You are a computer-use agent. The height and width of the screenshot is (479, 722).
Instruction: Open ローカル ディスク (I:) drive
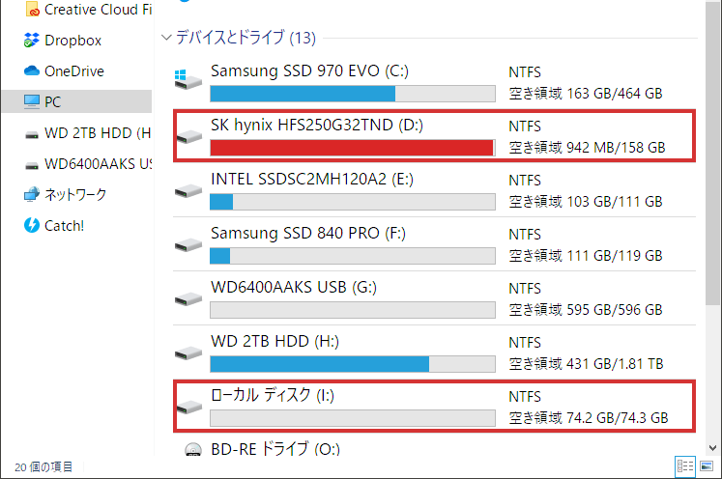tap(434, 407)
